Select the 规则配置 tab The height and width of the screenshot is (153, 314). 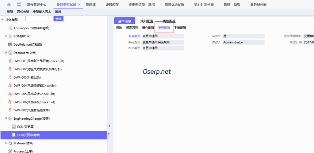coord(147,21)
